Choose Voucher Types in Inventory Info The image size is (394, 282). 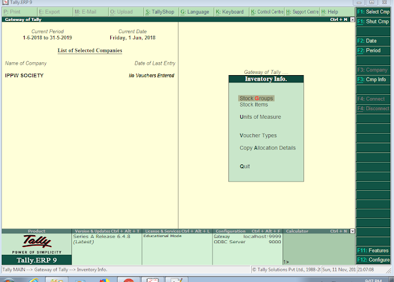(258, 135)
